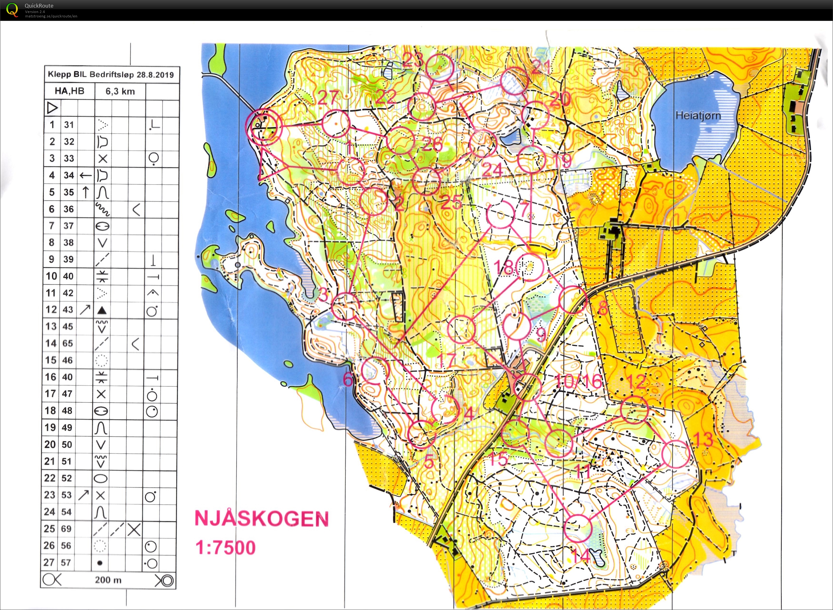Click the left arrow symbol in row 4

(86, 175)
